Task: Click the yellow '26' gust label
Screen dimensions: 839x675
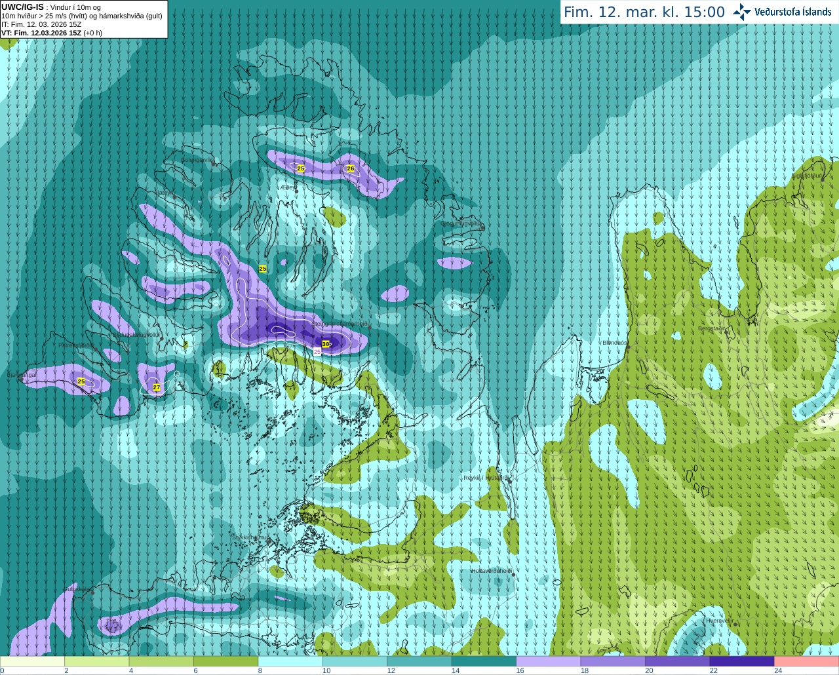Action: [x=351, y=168]
